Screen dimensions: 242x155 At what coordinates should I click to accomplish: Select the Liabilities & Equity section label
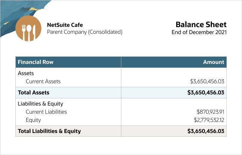40,104
